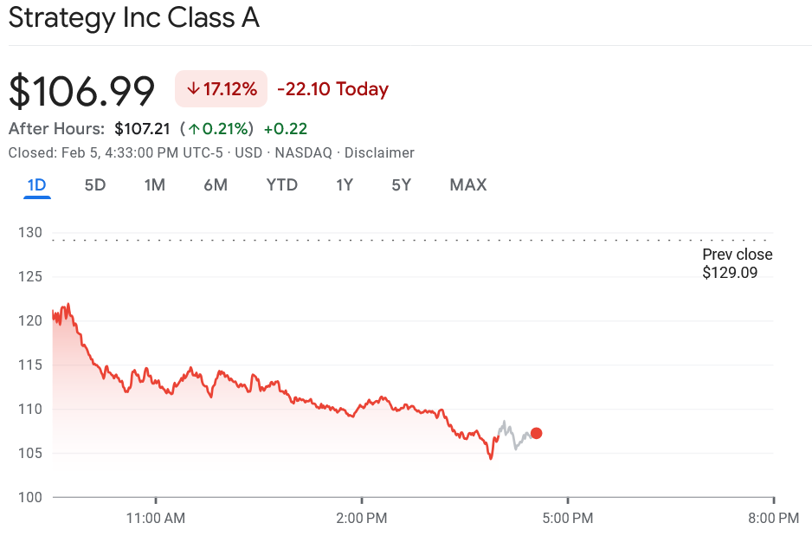The image size is (812, 536).
Task: Click the red down-arrow icon beside 17.12%
Action: 195,88
